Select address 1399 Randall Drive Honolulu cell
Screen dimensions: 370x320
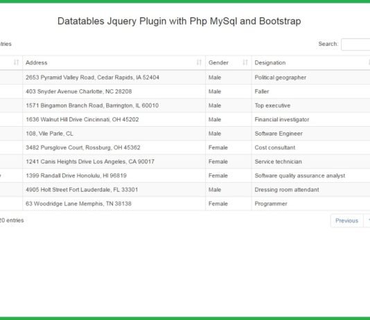[114, 176]
